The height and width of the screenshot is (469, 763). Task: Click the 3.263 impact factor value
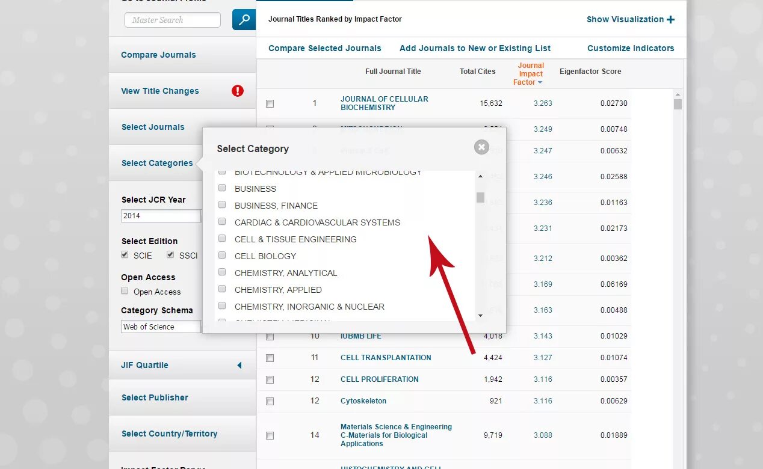pyautogui.click(x=543, y=103)
